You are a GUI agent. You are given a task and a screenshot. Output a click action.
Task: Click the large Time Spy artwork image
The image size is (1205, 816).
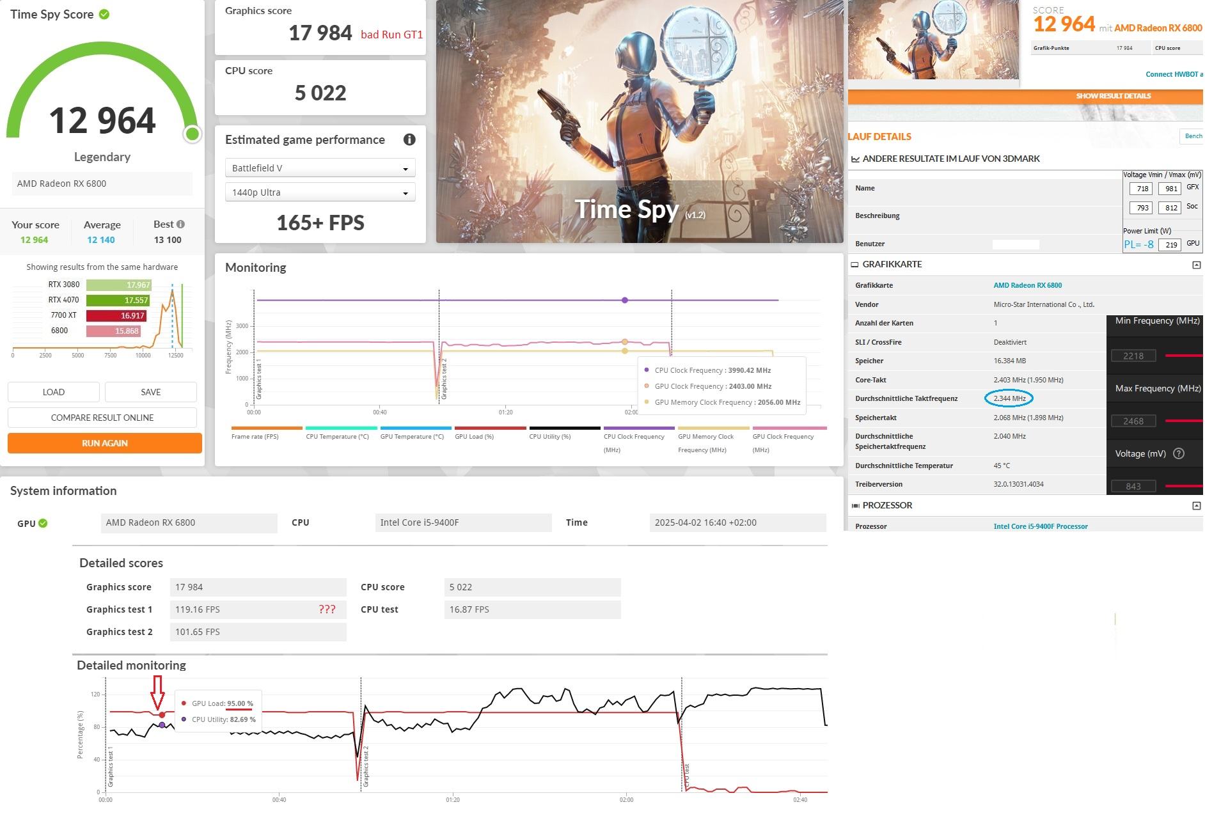pos(640,122)
